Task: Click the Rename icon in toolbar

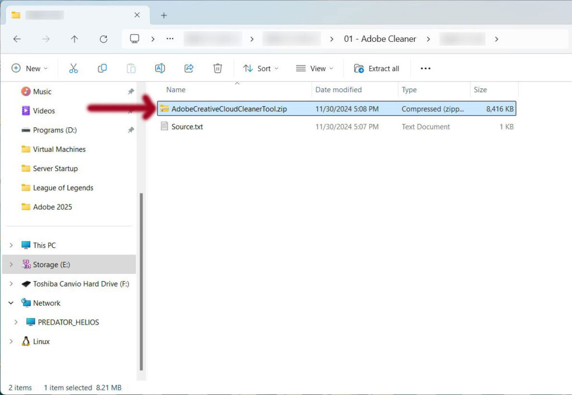Action: [160, 68]
